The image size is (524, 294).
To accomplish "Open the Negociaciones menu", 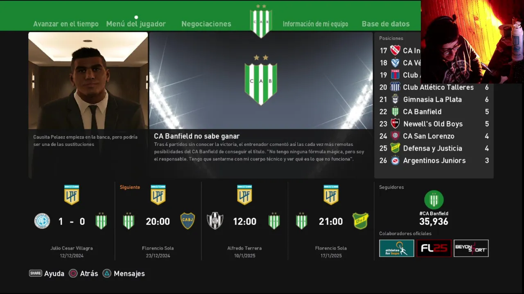I will 206,24.
